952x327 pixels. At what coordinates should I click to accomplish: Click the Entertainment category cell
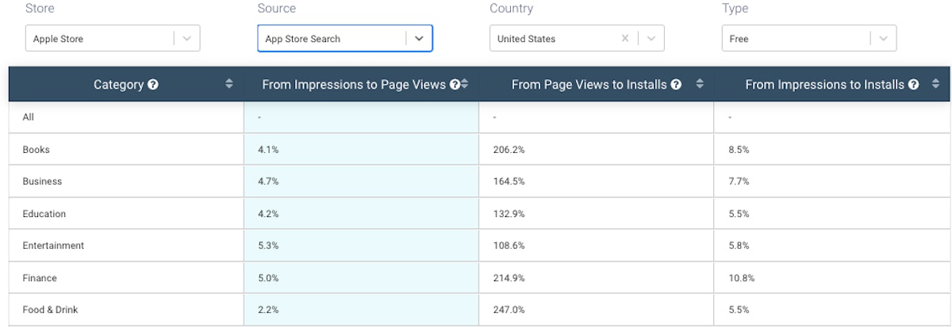pos(53,245)
